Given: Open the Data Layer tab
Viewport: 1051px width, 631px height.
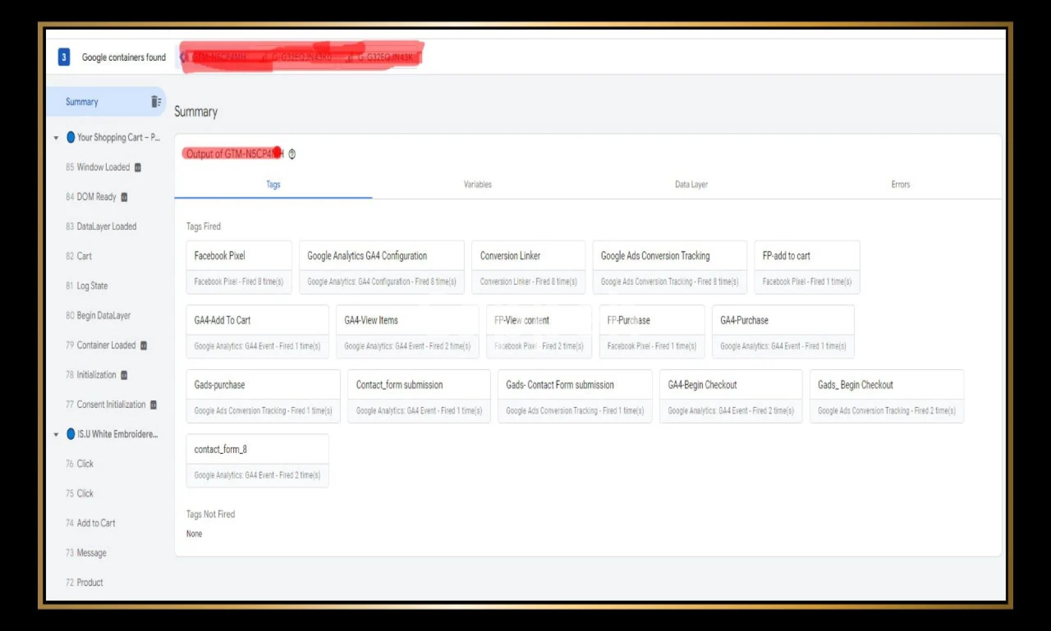Looking at the screenshot, I should click(x=691, y=184).
